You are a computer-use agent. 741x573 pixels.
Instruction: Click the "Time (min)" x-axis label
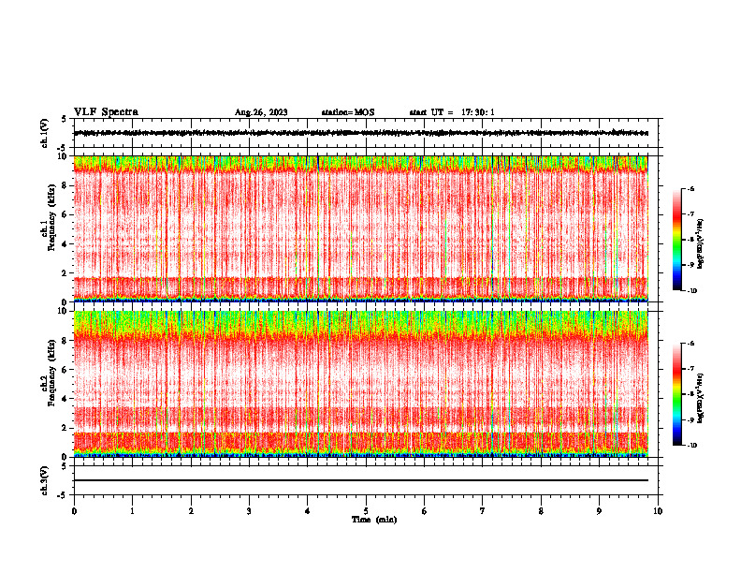374,520
